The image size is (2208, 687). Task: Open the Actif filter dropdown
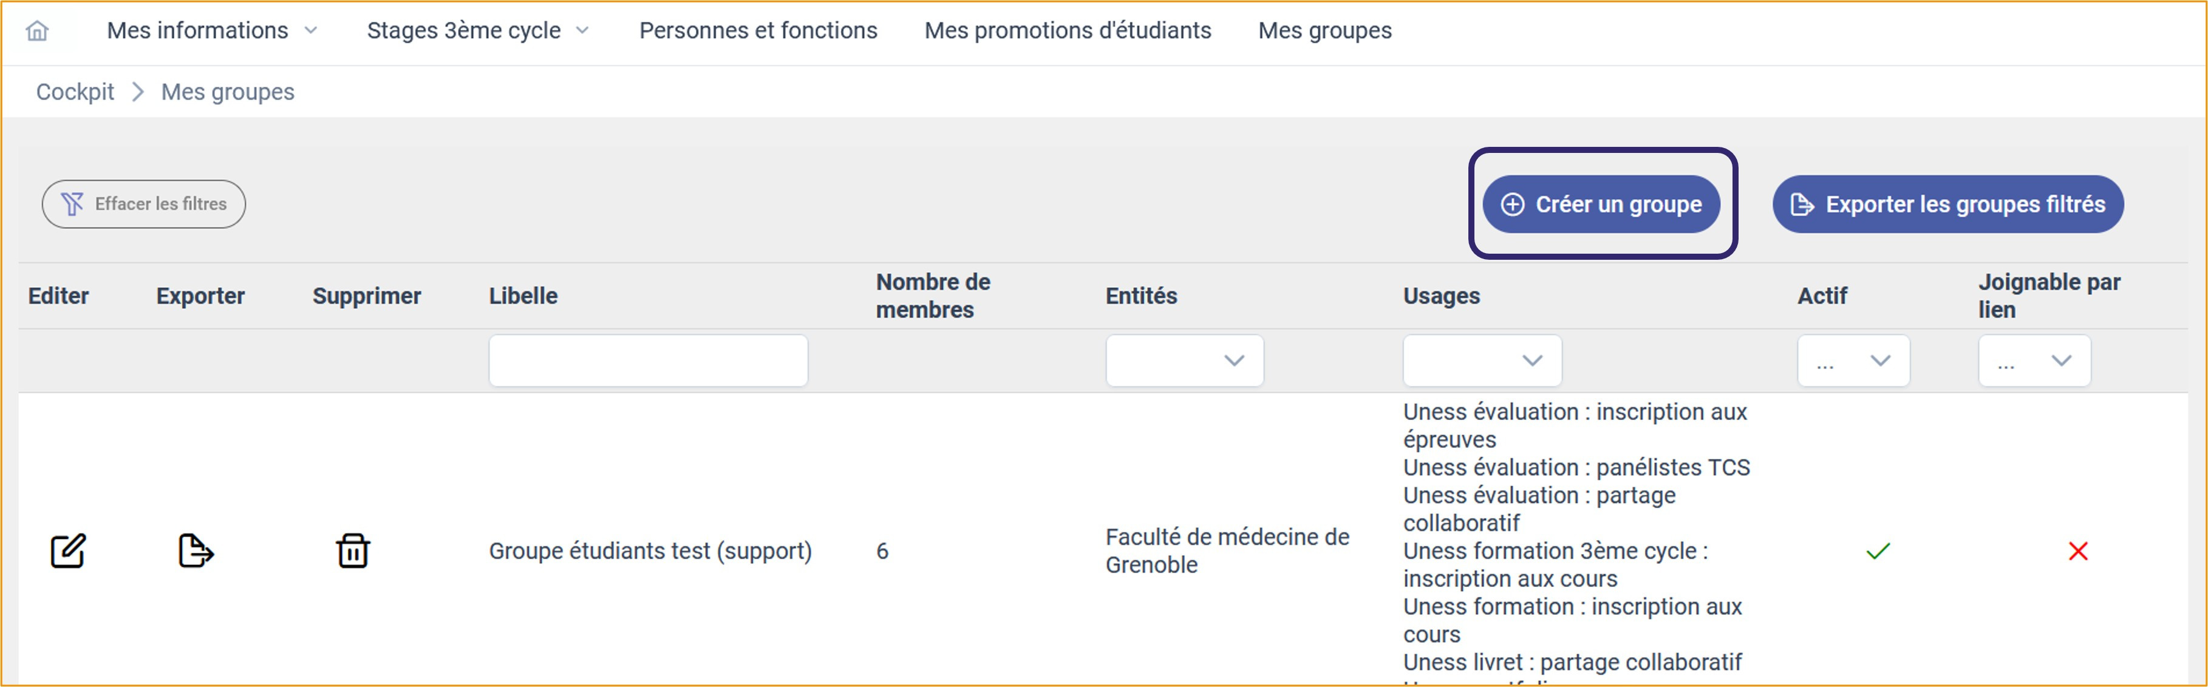[1853, 360]
